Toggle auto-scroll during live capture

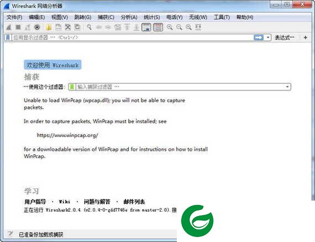click(146, 27)
